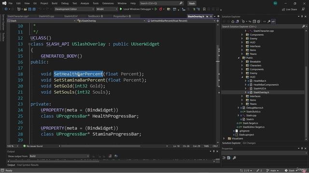This screenshot has width=309, height=173.
Task: Click Pending Changes Filter clock icon
Action: click(x=243, y=21)
